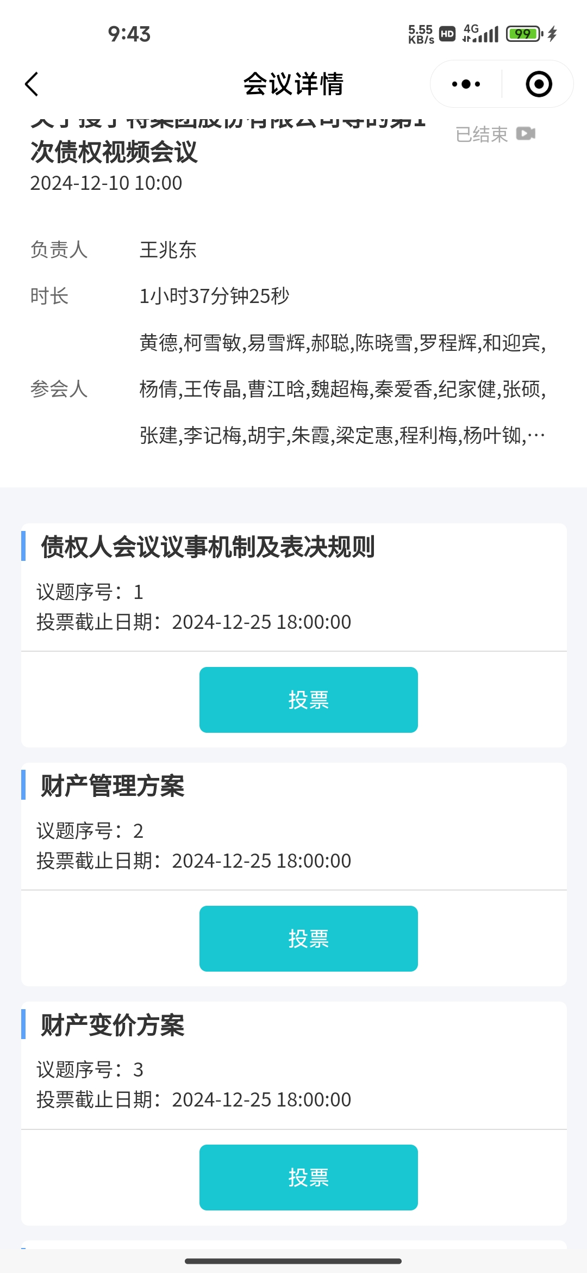Tap the meeting duration 1小时37分钟25秒

pyautogui.click(x=214, y=296)
